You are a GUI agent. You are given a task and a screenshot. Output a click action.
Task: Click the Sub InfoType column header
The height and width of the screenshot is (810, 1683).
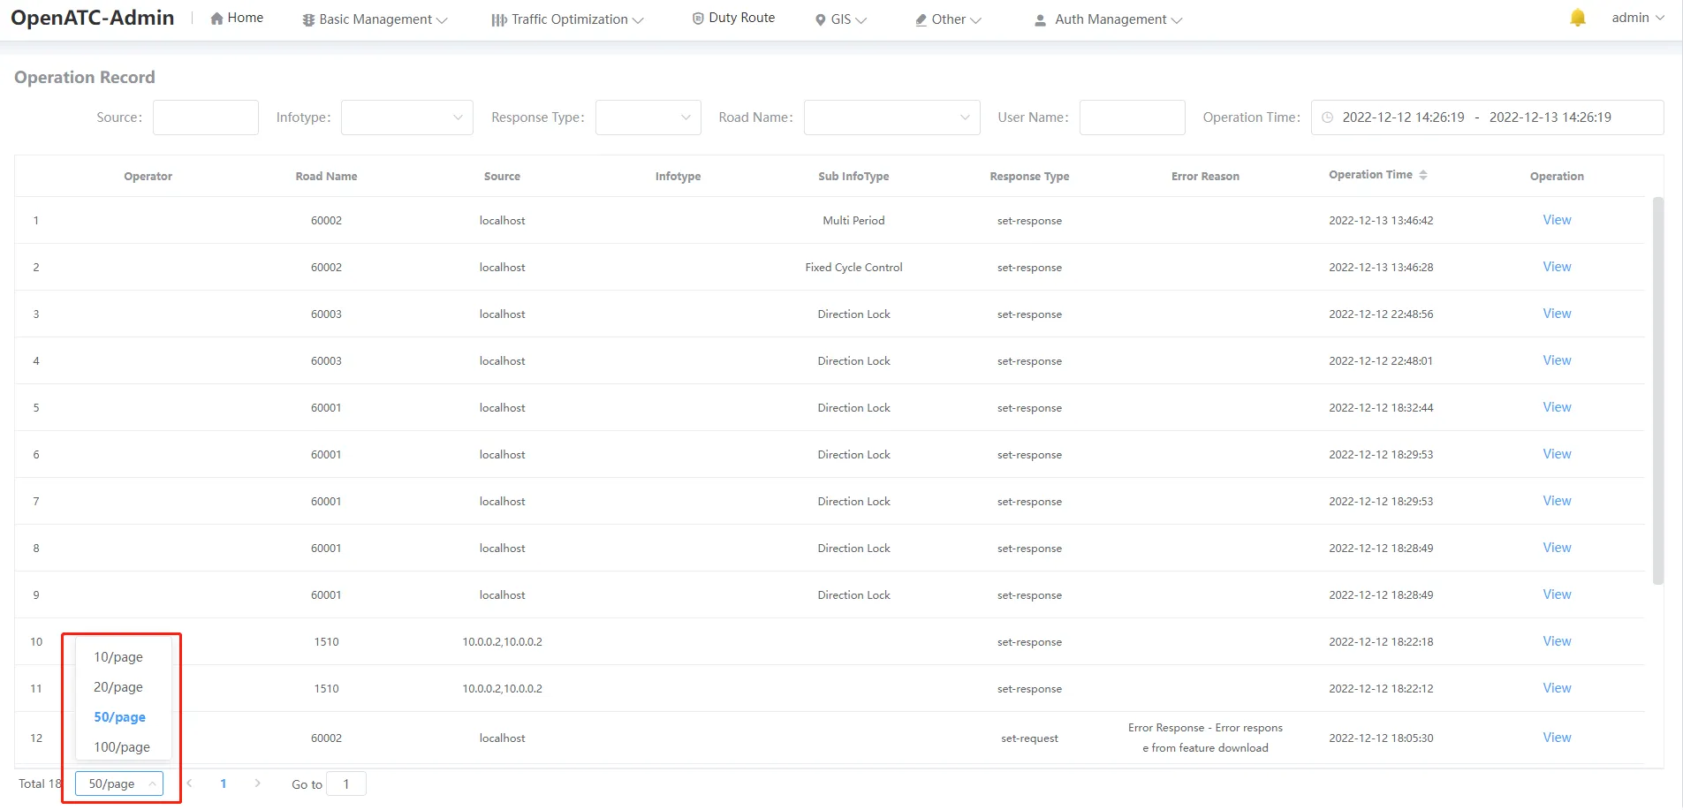853,176
